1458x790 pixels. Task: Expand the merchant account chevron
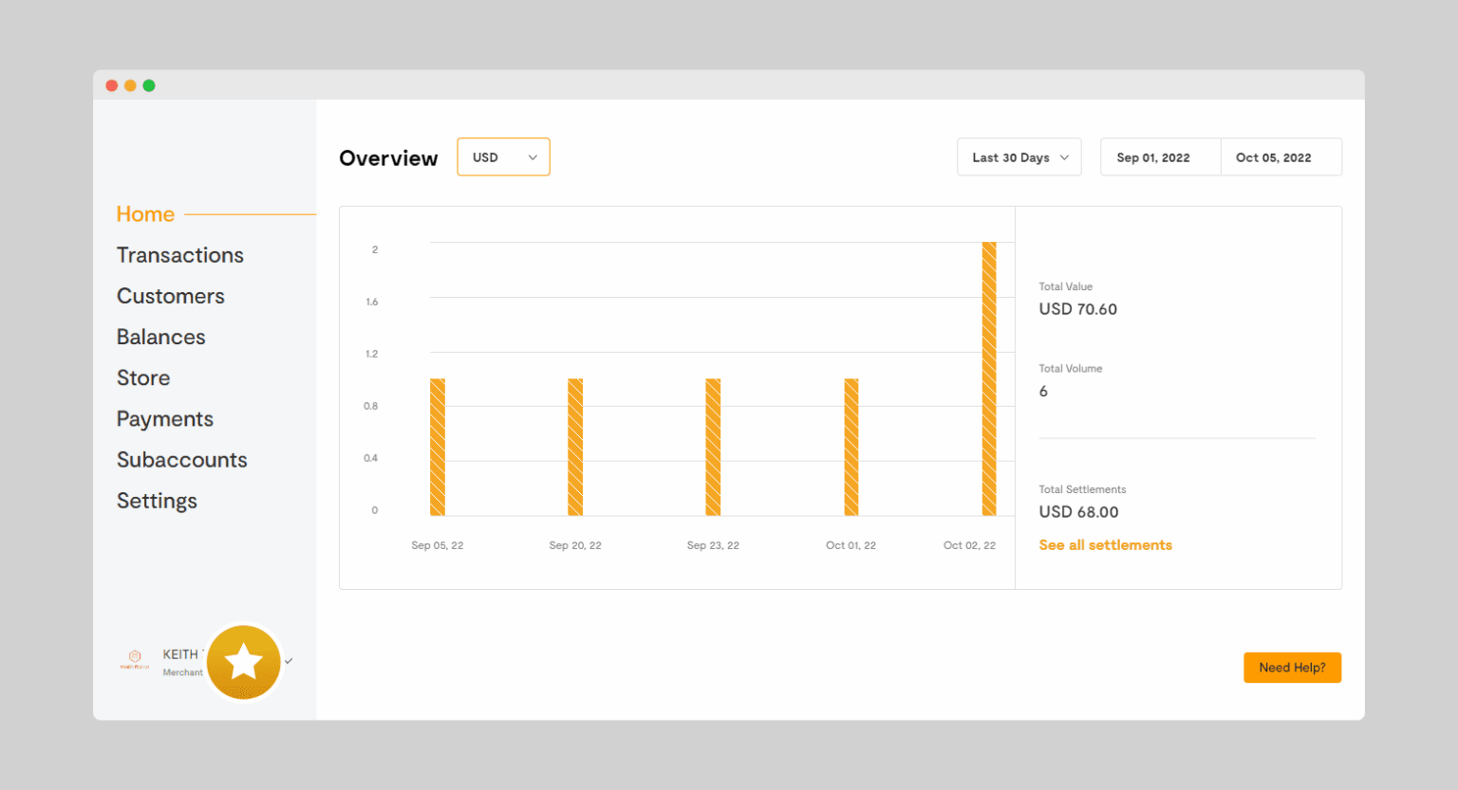289,661
